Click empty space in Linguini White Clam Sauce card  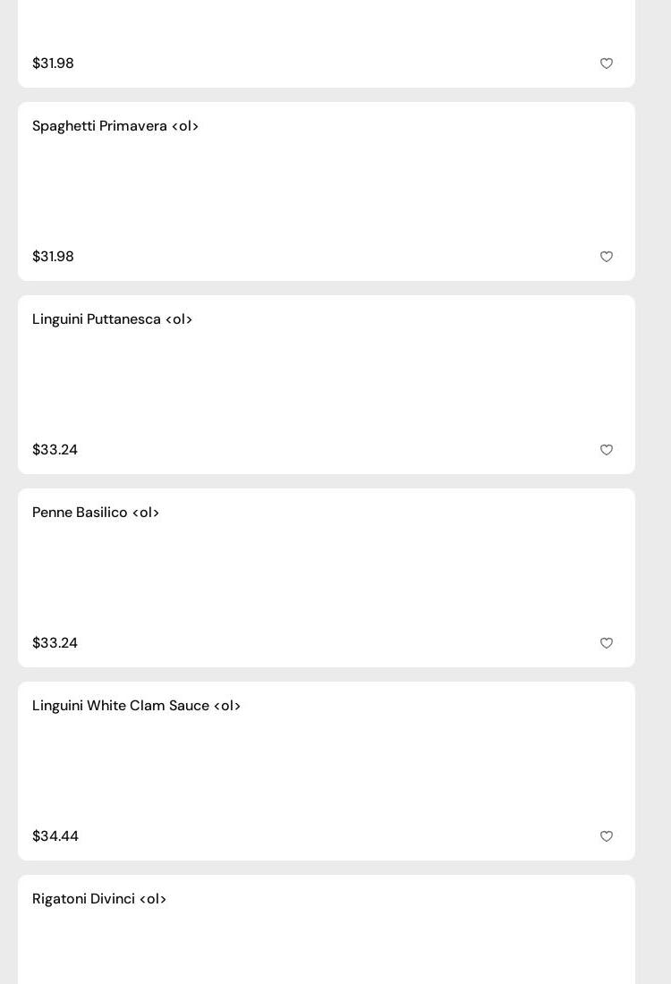(327, 771)
